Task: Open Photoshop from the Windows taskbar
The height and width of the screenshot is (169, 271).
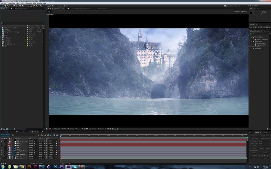Action: click(42, 167)
